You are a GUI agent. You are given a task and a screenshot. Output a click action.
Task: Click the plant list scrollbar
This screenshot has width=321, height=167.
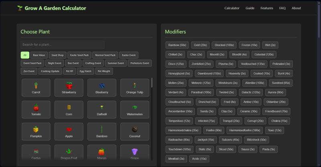tap(152, 83)
